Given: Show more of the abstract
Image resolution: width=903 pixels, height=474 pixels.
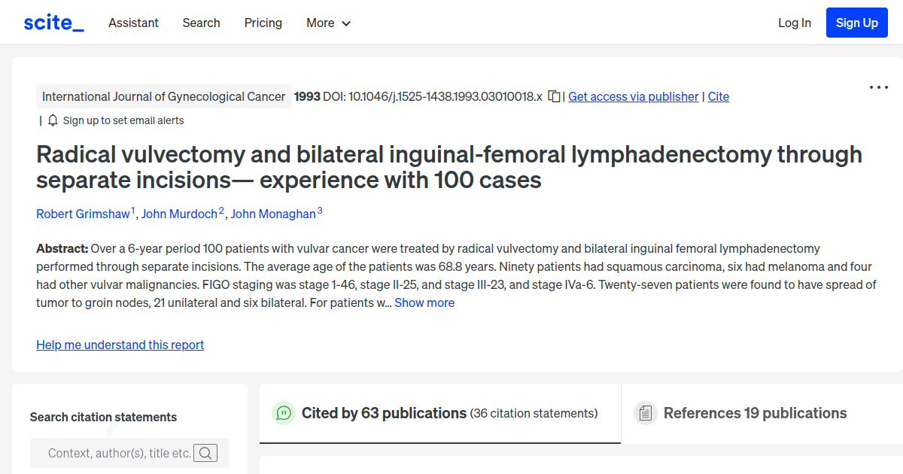Looking at the screenshot, I should point(424,302).
